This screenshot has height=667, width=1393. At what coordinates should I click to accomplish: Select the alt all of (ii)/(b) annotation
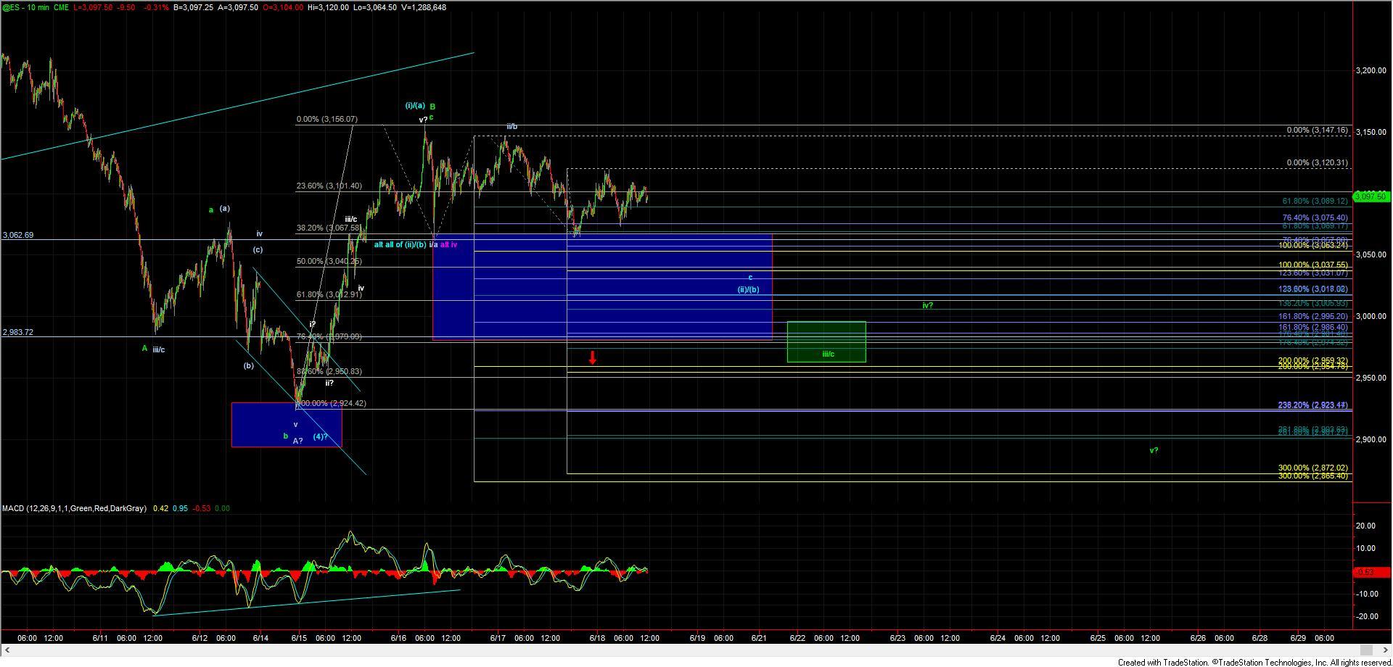[400, 245]
